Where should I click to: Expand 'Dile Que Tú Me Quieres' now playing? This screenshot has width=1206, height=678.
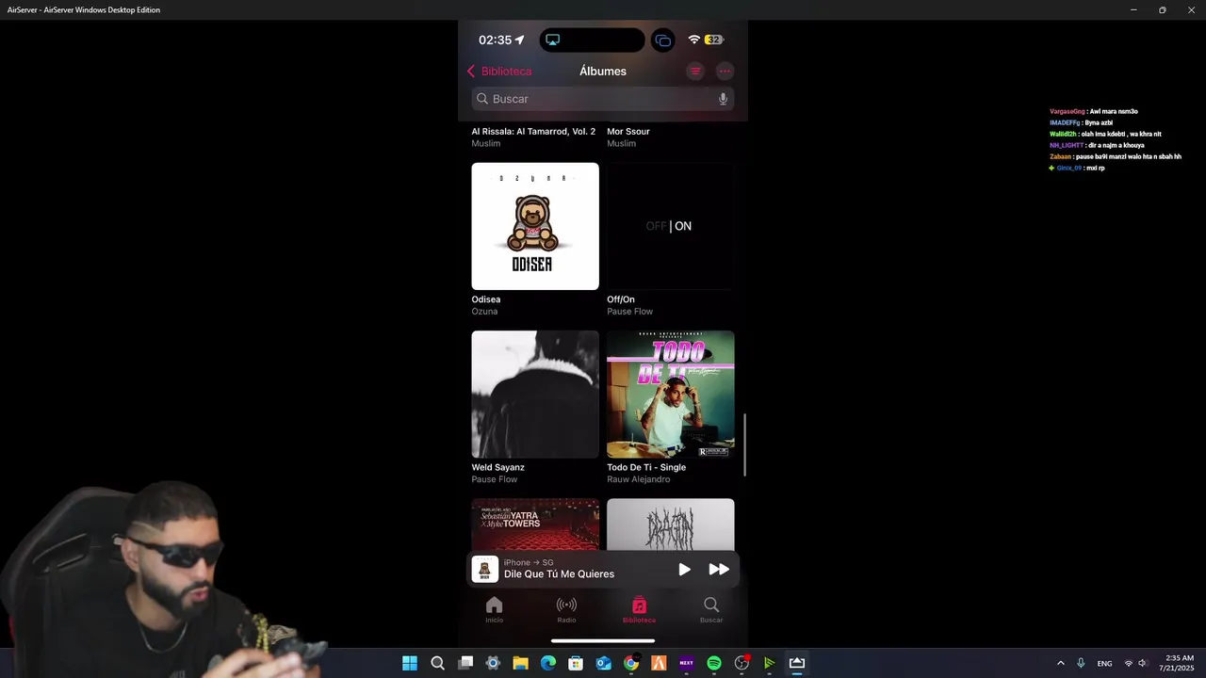coord(559,574)
